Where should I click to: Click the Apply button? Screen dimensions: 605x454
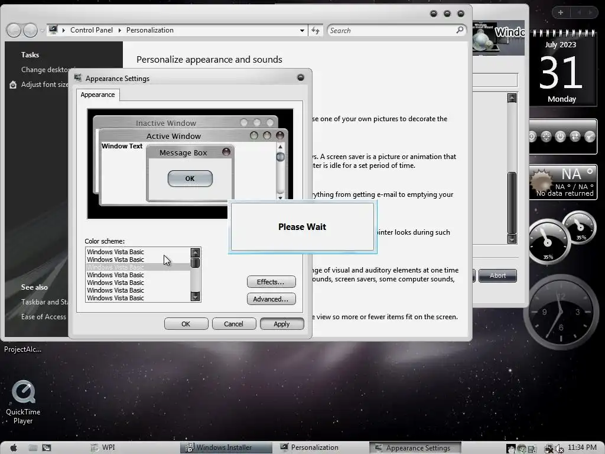tap(282, 324)
